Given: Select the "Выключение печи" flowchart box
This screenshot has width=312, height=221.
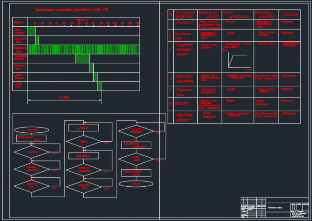Looking at the screenshot, I should (136, 173).
